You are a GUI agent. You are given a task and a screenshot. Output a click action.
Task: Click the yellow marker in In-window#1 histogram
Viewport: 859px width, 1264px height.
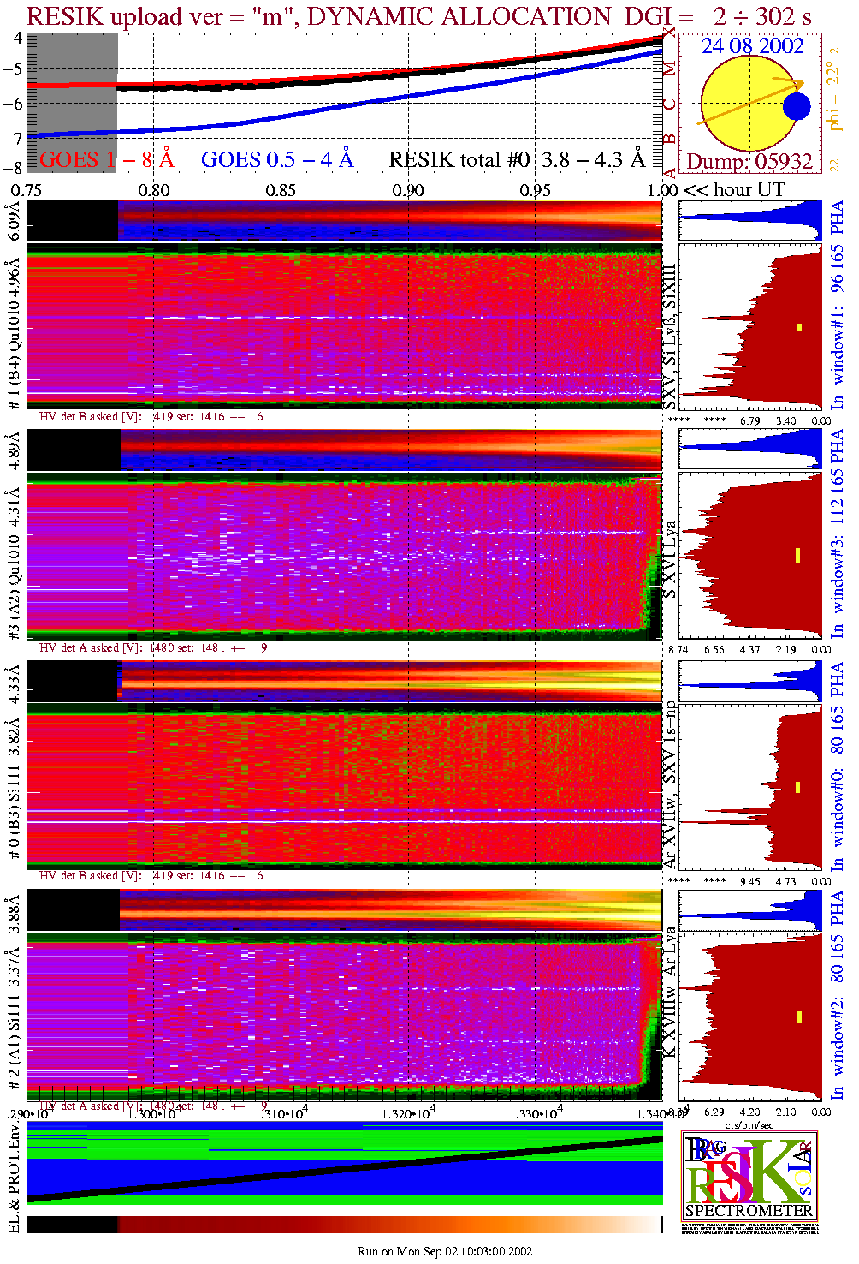point(800,326)
